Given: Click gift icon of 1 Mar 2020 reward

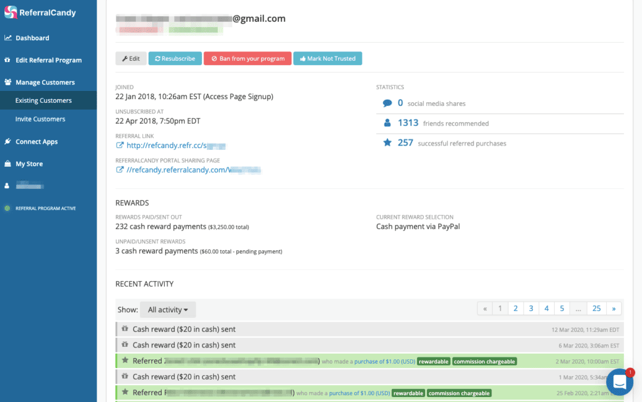Looking at the screenshot, I should (125, 376).
